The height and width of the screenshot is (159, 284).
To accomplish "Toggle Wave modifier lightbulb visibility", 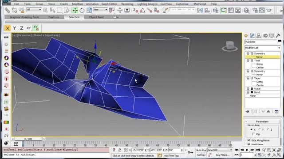I will point(248,89).
